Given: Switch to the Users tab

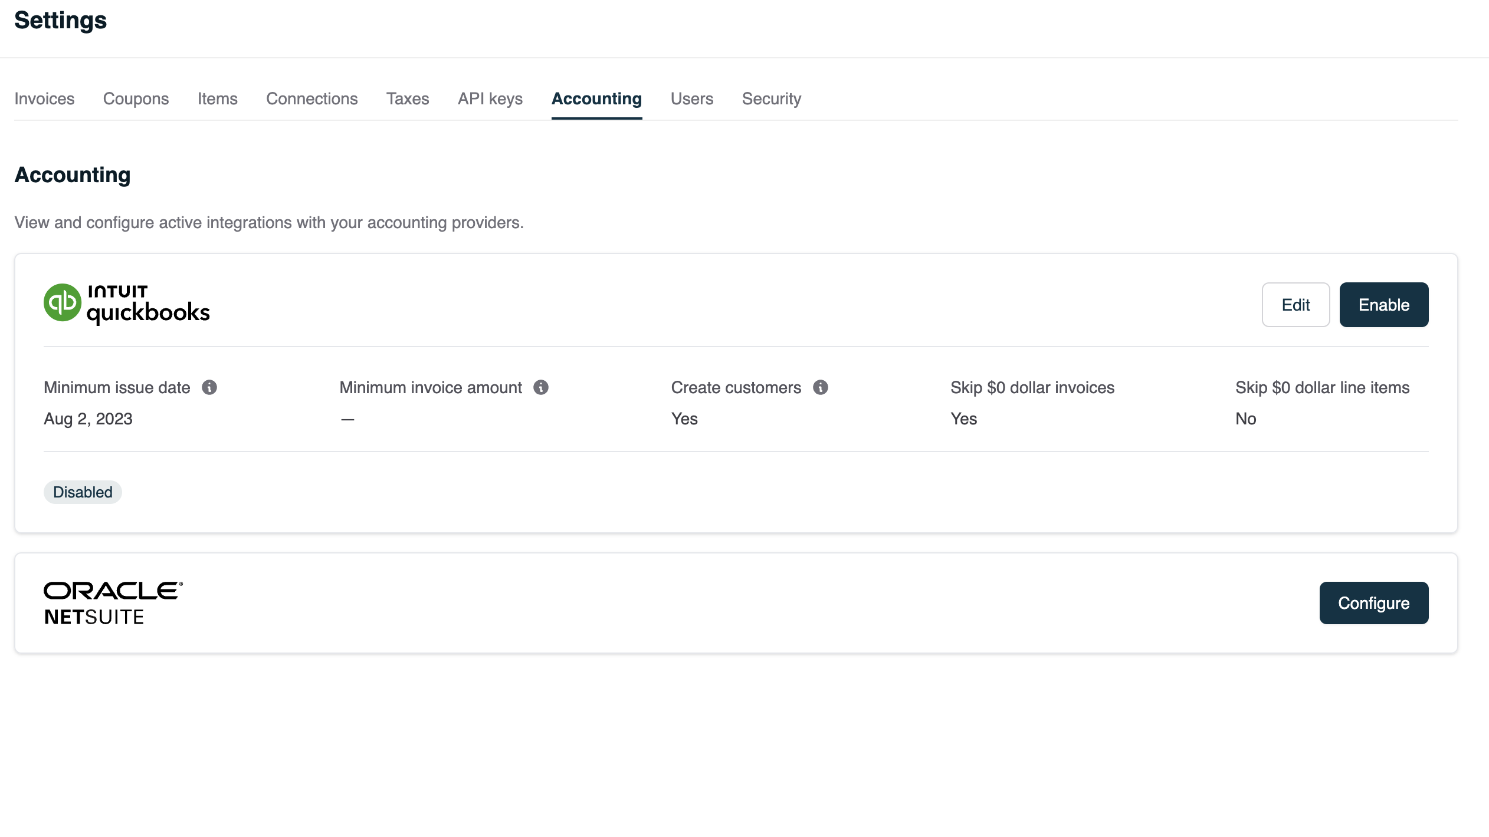Looking at the screenshot, I should [691, 98].
